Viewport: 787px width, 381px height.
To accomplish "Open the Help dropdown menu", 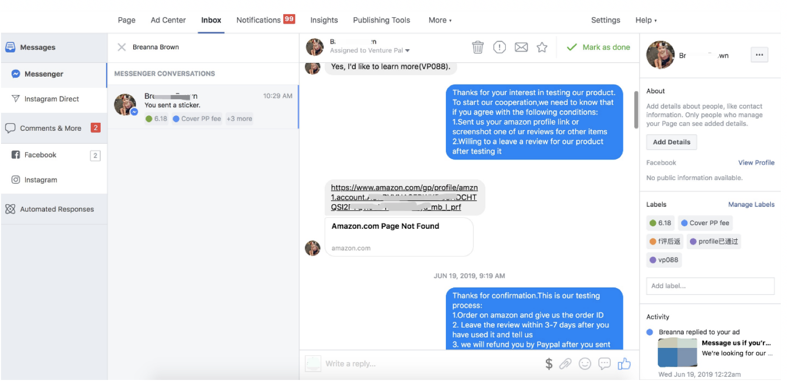I will 646,20.
